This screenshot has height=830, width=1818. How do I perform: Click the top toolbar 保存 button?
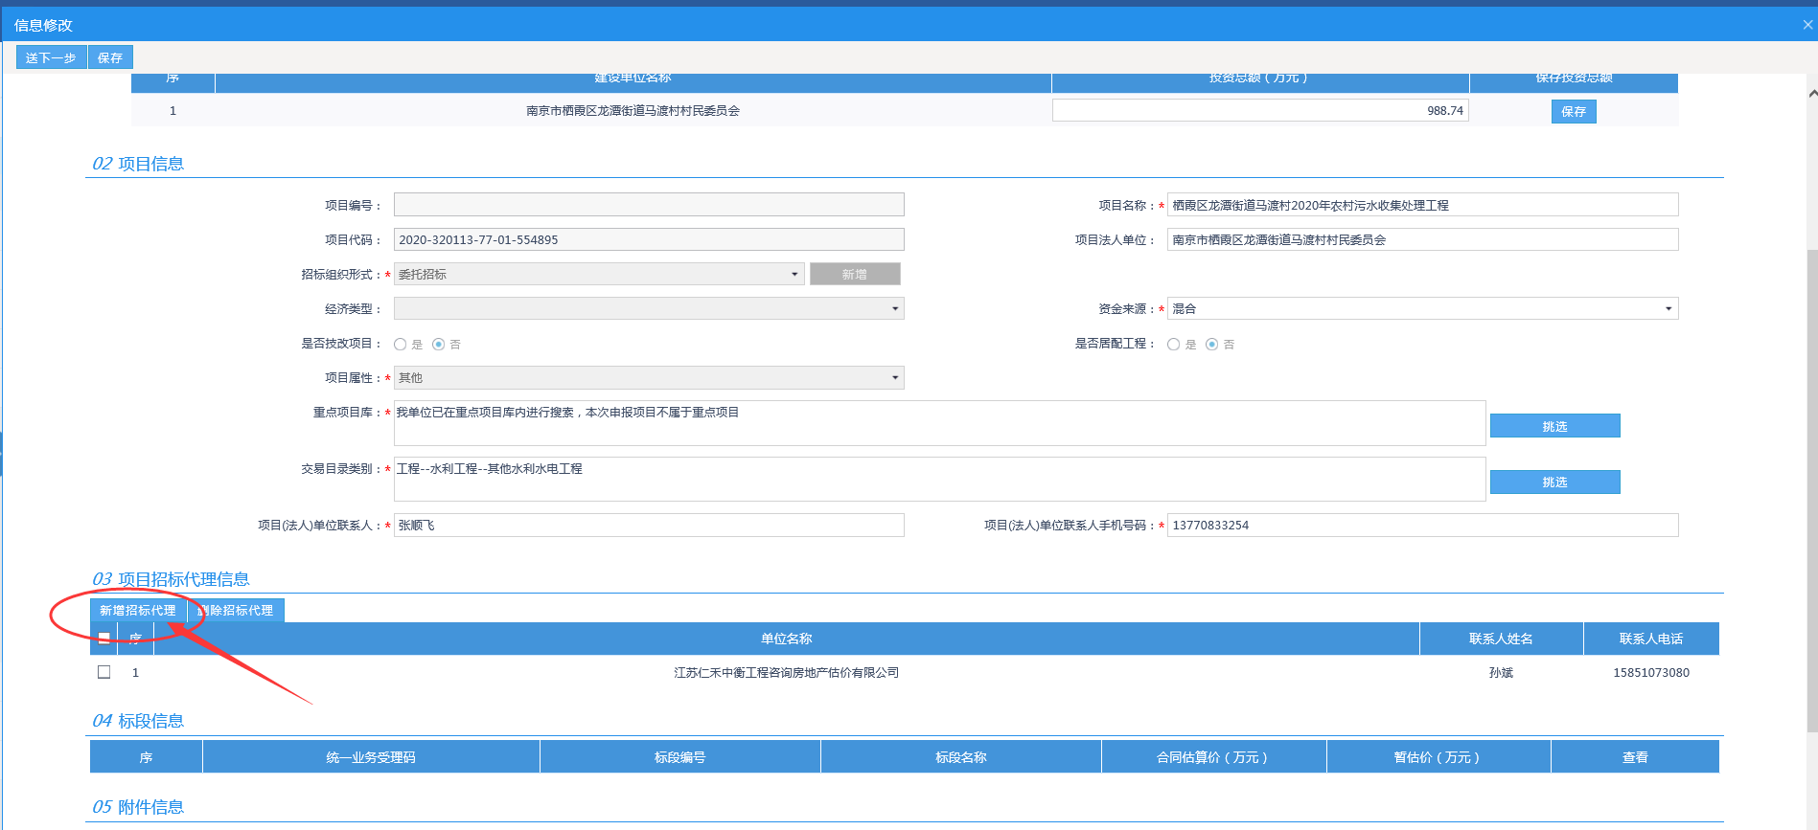(110, 57)
